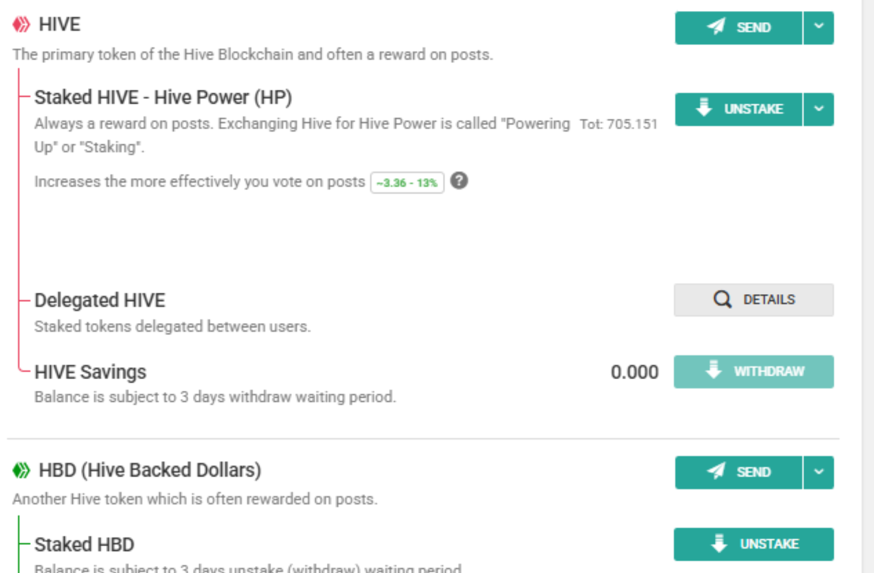Click the paper plane icon on HBD Send
The image size is (874, 573).
pyautogui.click(x=716, y=471)
